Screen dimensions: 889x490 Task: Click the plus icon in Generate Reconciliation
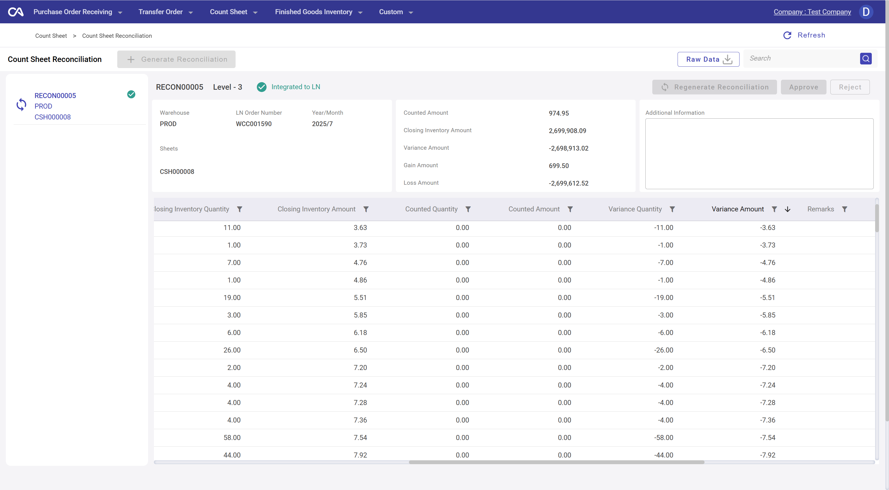tap(131, 59)
